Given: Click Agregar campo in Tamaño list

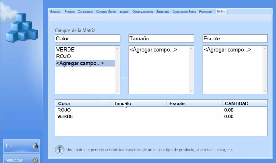Looking at the screenshot, I should pos(154,50).
